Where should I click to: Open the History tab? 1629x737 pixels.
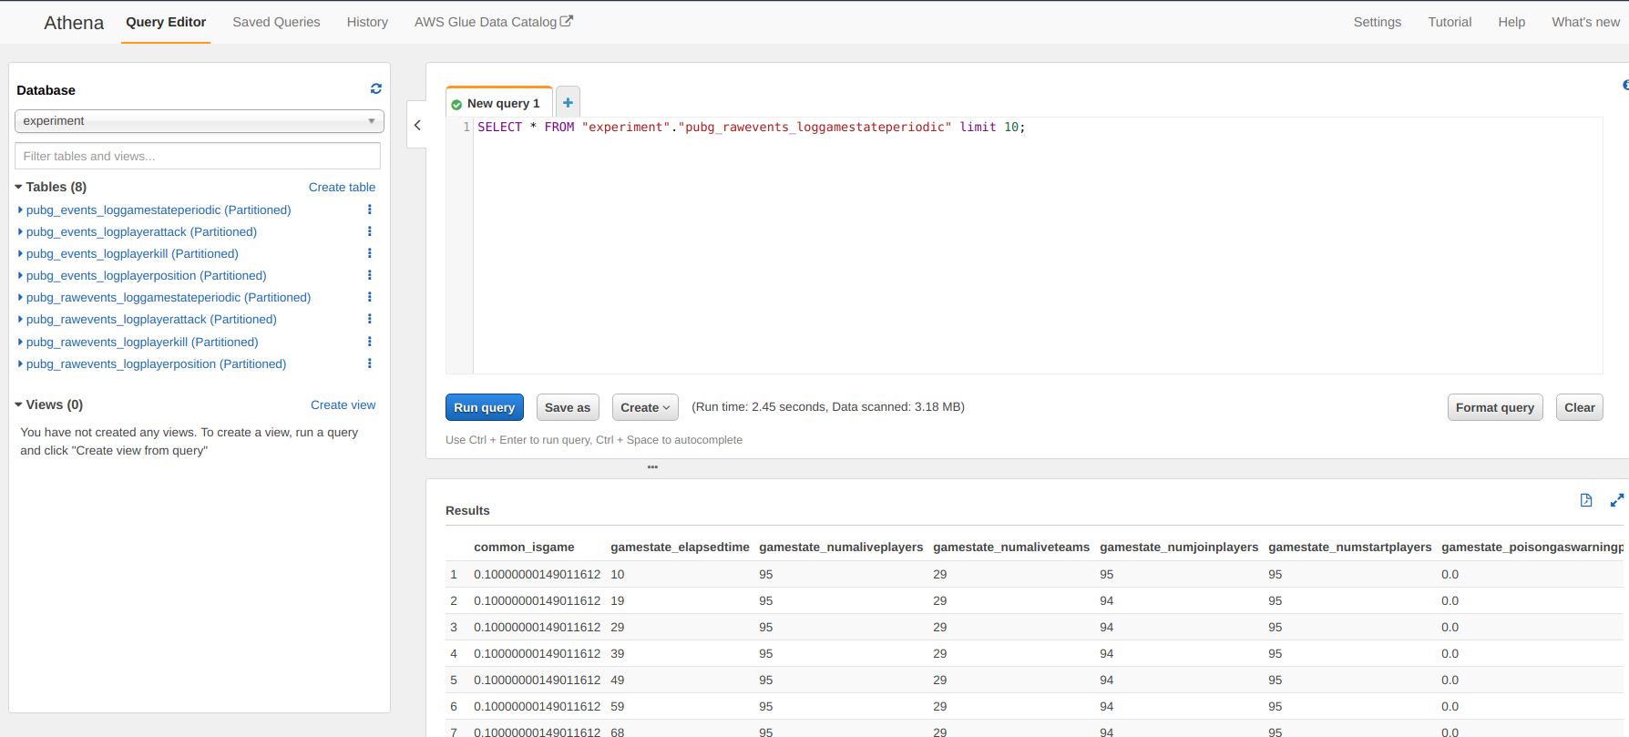pos(367,22)
